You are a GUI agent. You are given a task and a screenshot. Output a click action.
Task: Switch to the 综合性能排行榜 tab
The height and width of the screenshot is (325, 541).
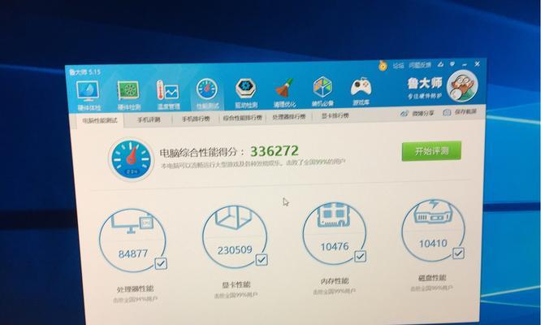click(x=242, y=118)
